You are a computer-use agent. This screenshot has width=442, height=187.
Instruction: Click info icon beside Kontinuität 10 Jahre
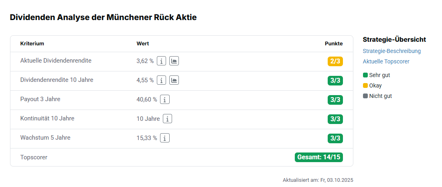[x=168, y=119]
